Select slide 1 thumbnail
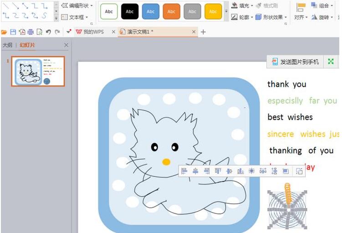Image resolution: width=342 pixels, height=233 pixels. pos(38,72)
